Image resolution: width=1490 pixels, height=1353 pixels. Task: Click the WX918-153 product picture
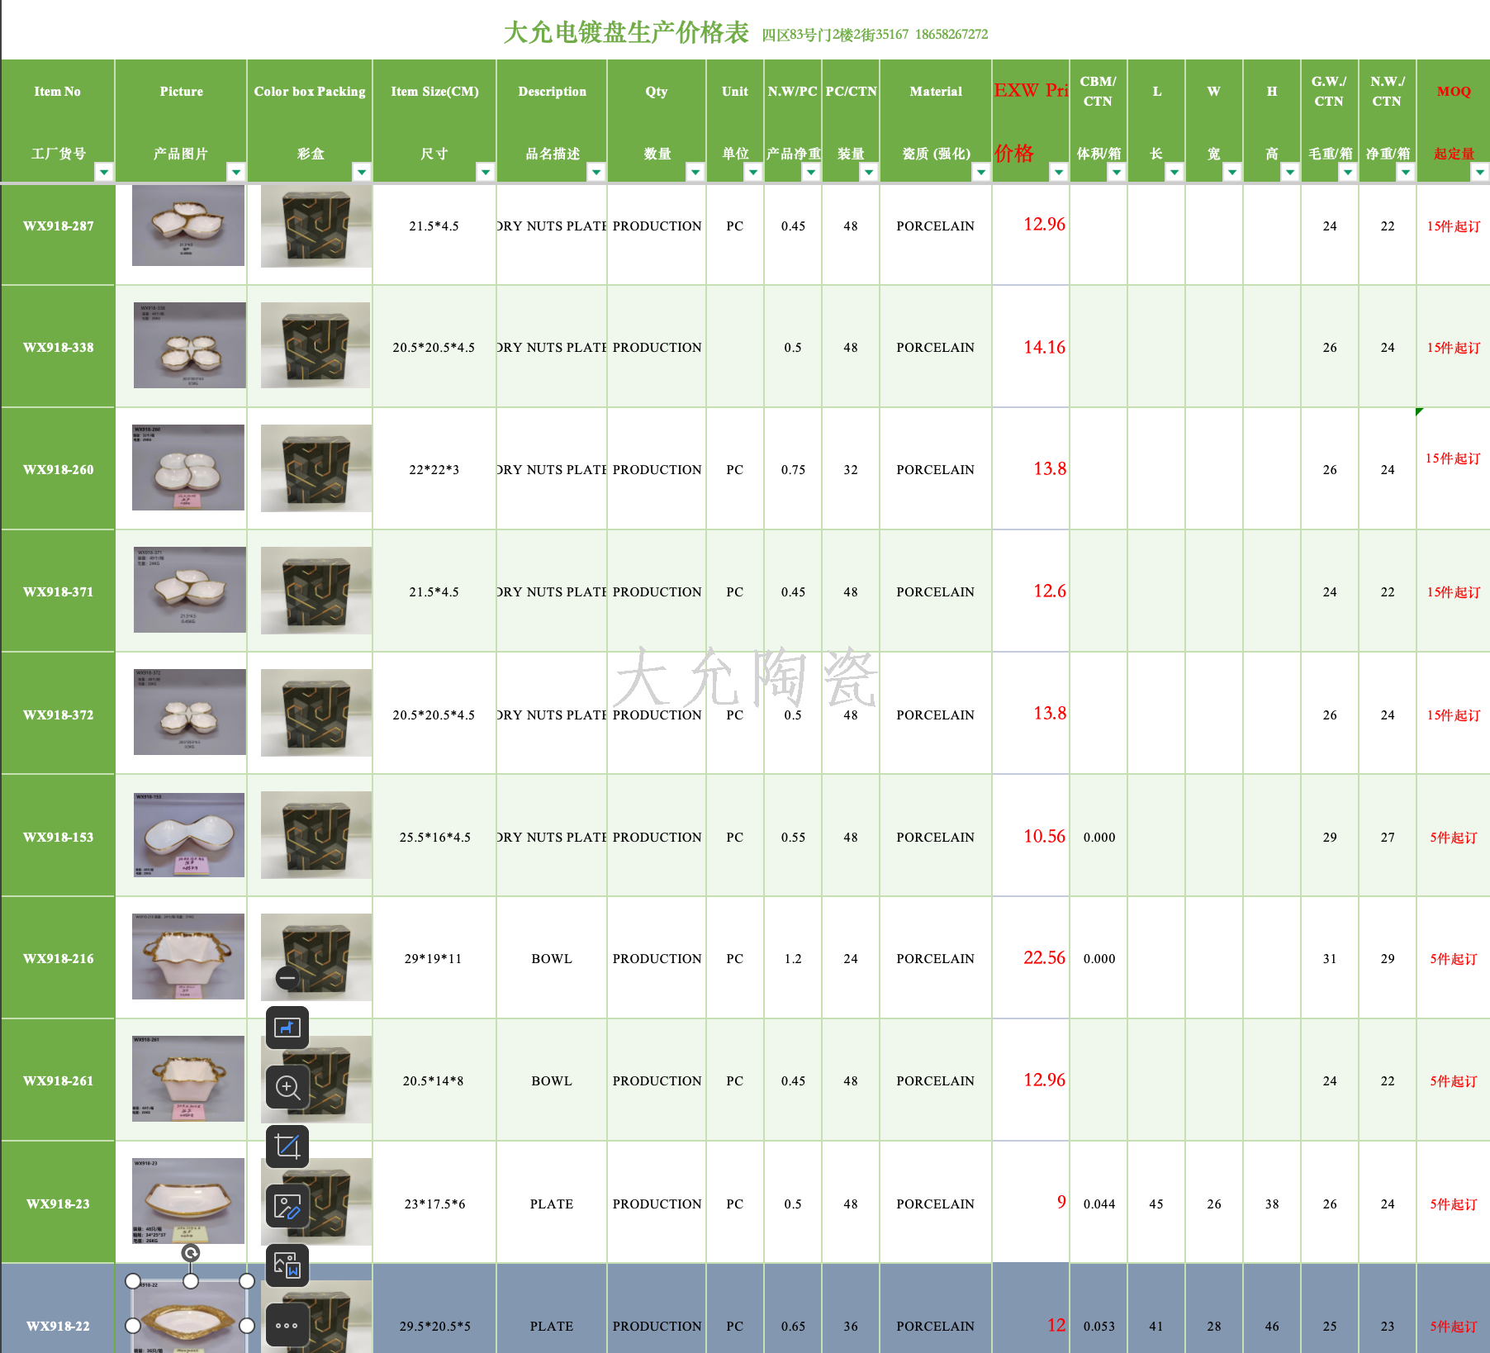pos(189,835)
